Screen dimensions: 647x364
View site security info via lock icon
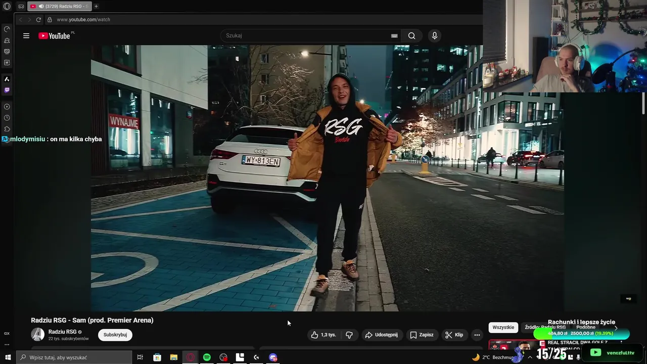[x=50, y=20]
